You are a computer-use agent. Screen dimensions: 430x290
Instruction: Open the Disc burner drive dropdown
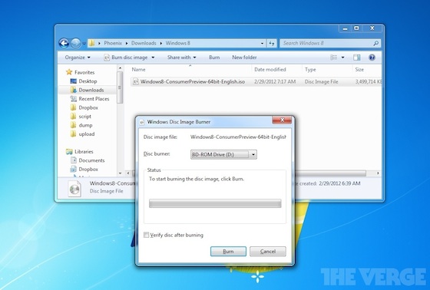pyautogui.click(x=223, y=155)
